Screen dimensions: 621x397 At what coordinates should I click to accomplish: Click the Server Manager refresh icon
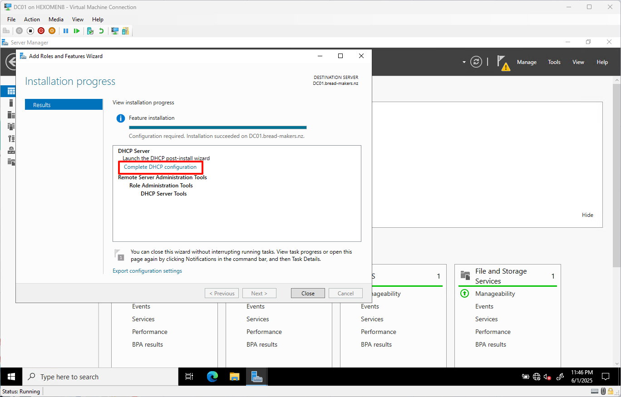(x=476, y=62)
